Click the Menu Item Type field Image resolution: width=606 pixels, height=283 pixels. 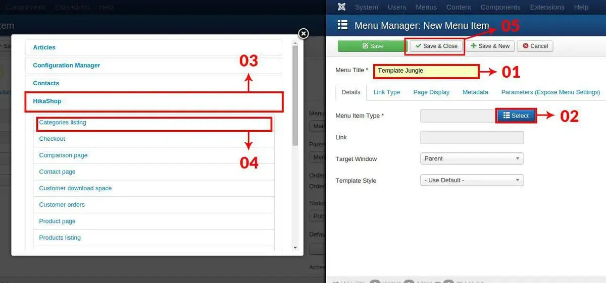[x=459, y=116]
